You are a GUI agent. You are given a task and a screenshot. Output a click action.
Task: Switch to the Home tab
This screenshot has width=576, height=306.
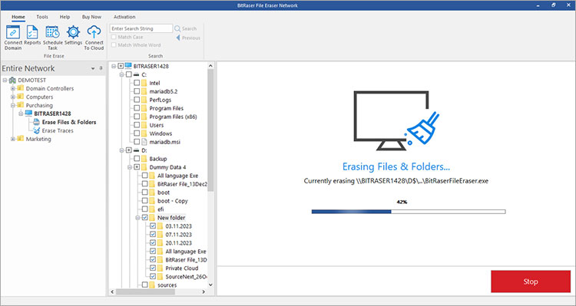click(18, 17)
